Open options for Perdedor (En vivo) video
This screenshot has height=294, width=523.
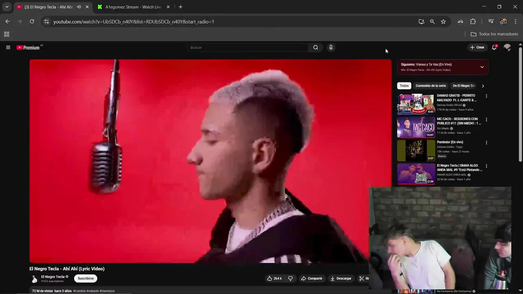click(x=486, y=143)
